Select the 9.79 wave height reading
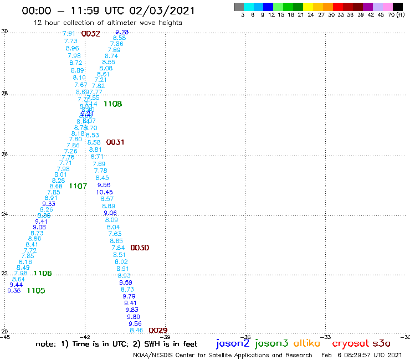The image size is (410, 360). click(129, 296)
